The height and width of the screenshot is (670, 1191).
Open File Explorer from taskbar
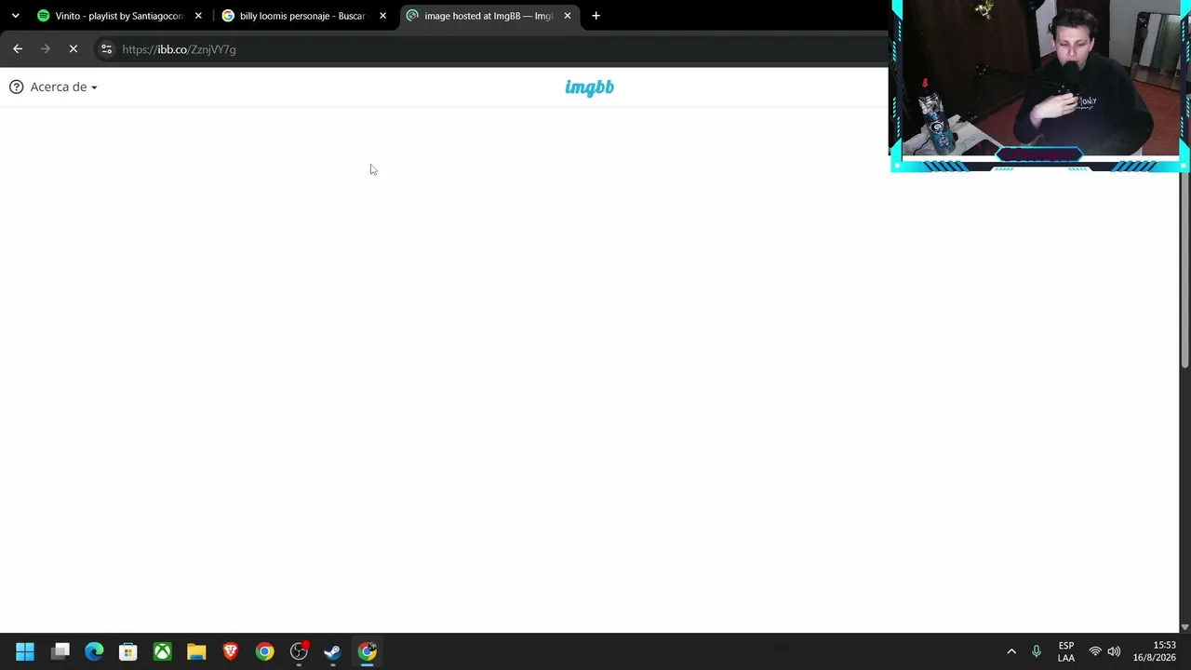[x=196, y=651]
